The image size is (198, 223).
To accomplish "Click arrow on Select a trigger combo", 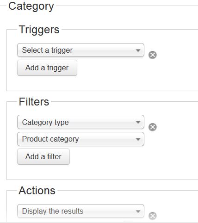I will pyautogui.click(x=138, y=50).
